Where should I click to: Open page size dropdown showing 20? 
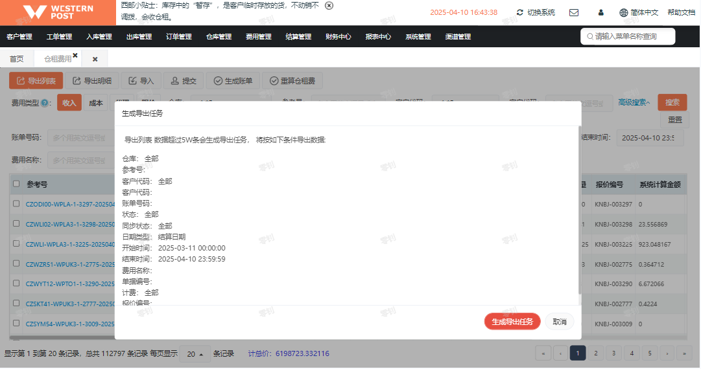pos(195,354)
